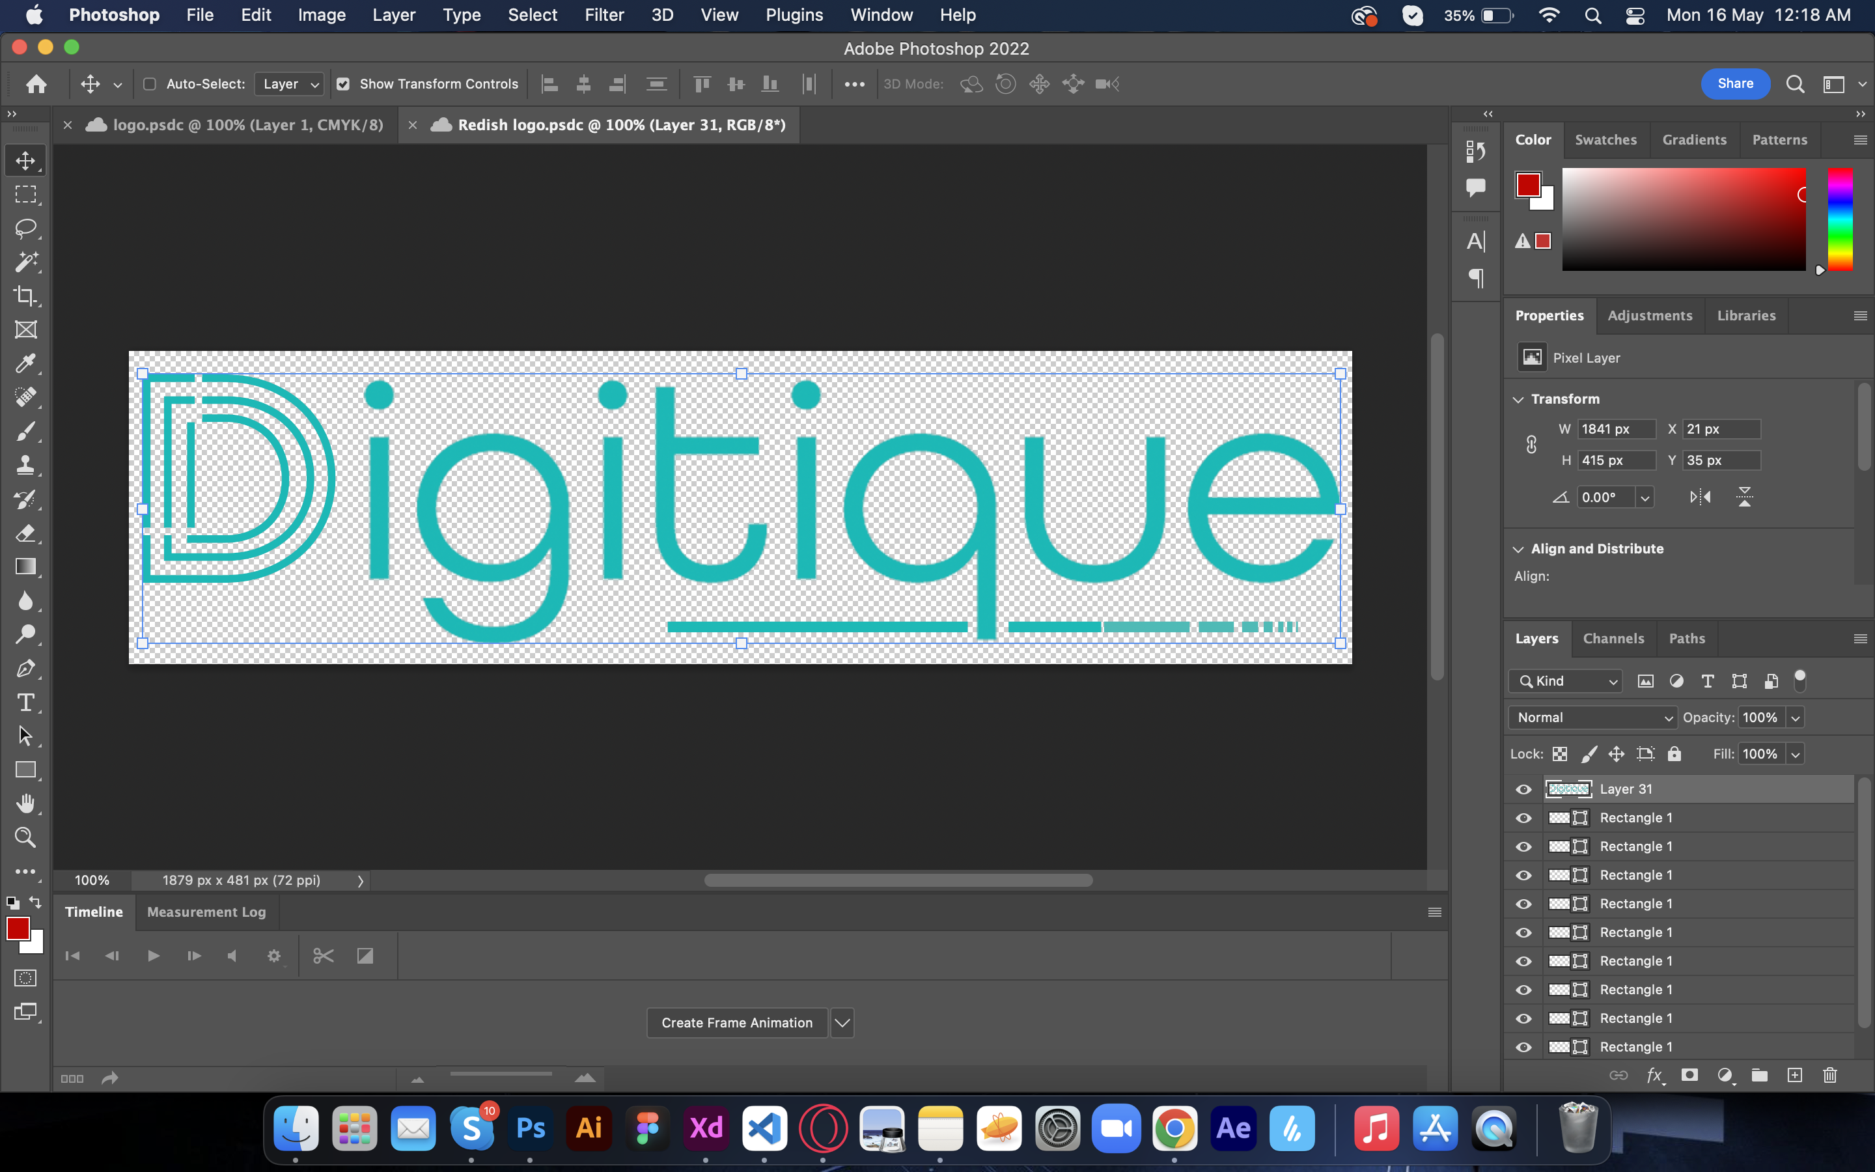Open animation type dropdown arrow
This screenshot has height=1172, width=1875.
(x=842, y=1023)
